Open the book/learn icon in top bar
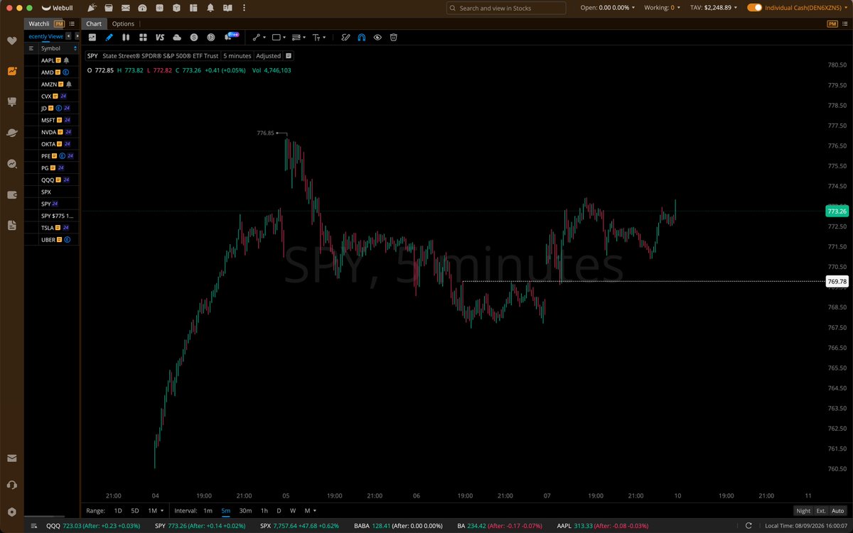The image size is (853, 533). click(227, 8)
